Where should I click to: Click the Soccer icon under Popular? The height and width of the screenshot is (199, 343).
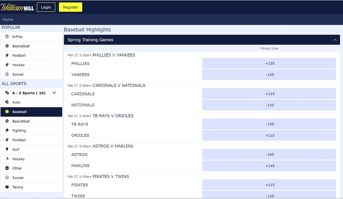click(7, 74)
